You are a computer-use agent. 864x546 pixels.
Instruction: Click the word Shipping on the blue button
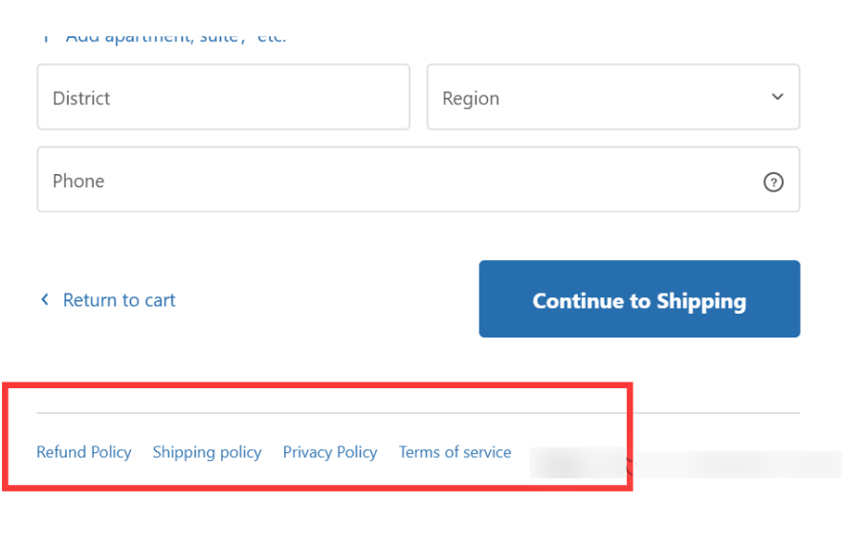click(700, 301)
